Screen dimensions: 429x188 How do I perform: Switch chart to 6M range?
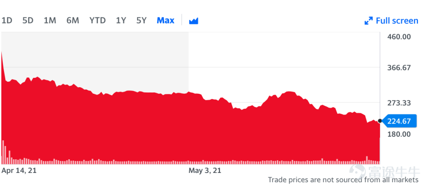point(73,20)
